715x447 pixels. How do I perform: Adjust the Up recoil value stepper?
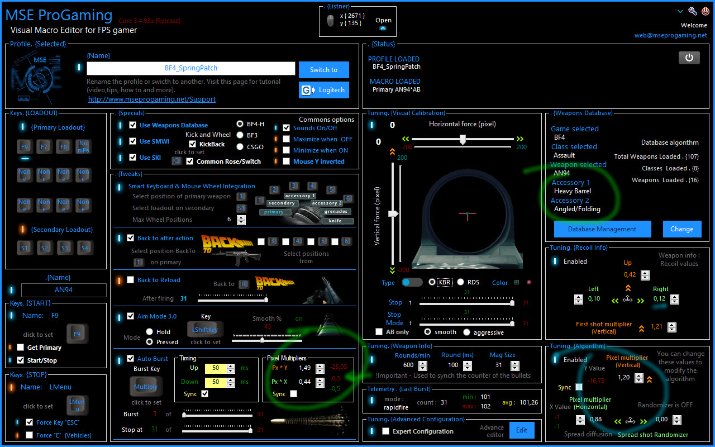pyautogui.click(x=645, y=275)
